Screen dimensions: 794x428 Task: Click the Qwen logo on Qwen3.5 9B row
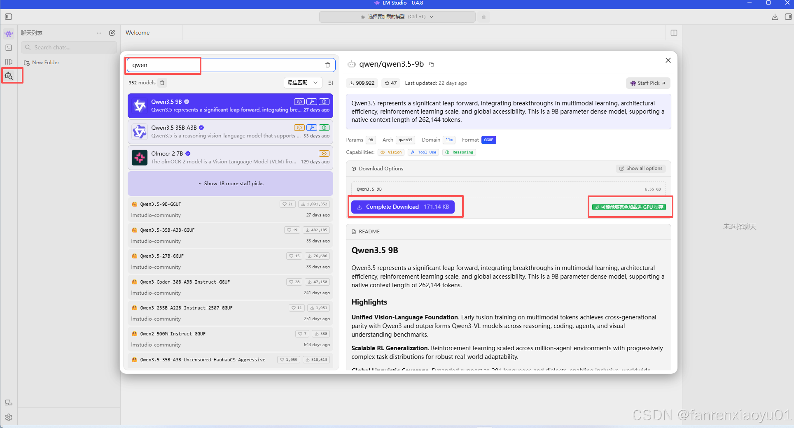point(140,106)
